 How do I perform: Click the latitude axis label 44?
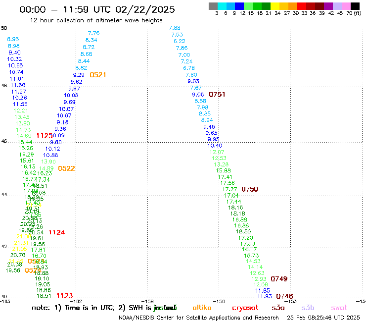pyautogui.click(x=4, y=195)
